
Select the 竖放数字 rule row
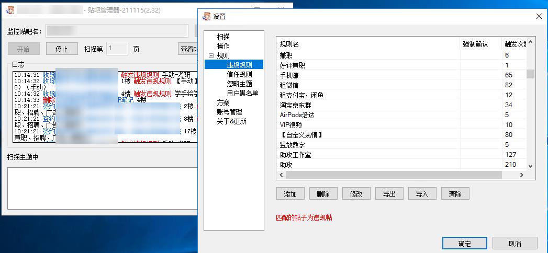click(x=401, y=144)
